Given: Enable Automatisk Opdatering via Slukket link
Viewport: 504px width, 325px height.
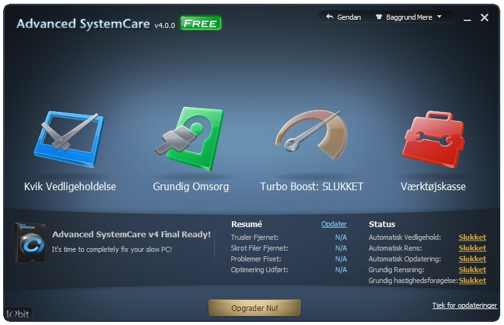Looking at the screenshot, I should [x=472, y=259].
